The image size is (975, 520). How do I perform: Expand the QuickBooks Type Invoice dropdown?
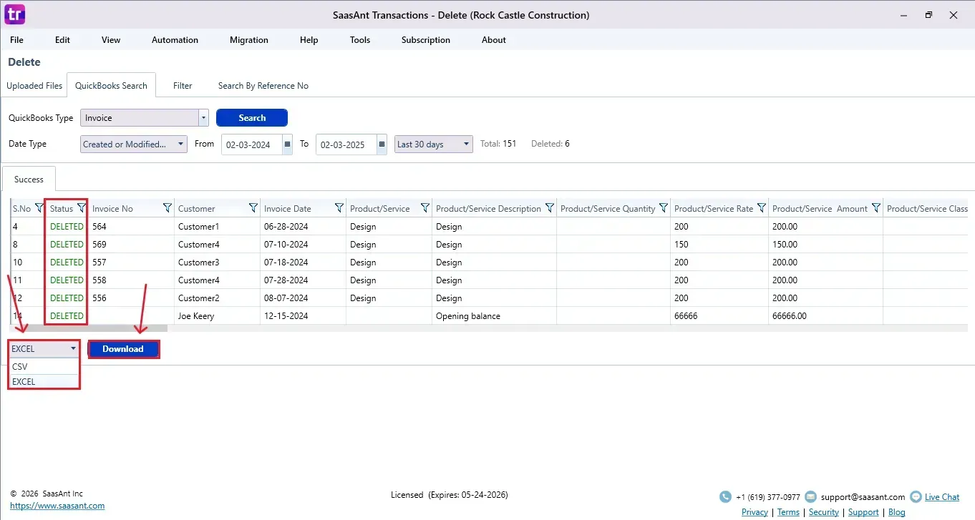pos(203,118)
